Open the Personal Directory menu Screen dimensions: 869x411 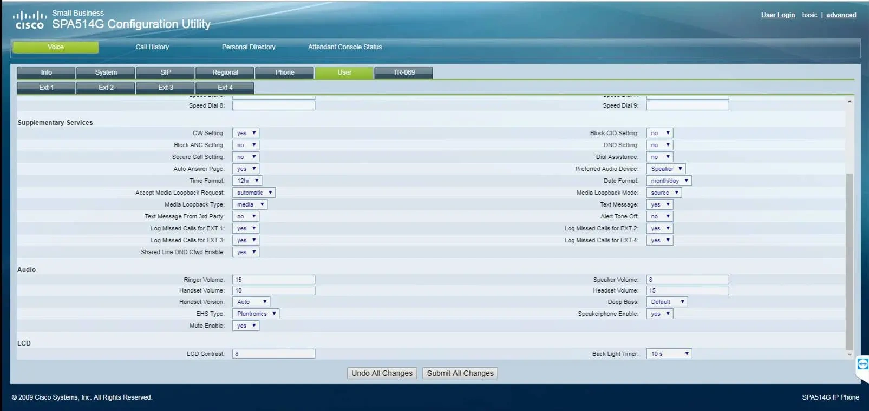pyautogui.click(x=249, y=47)
